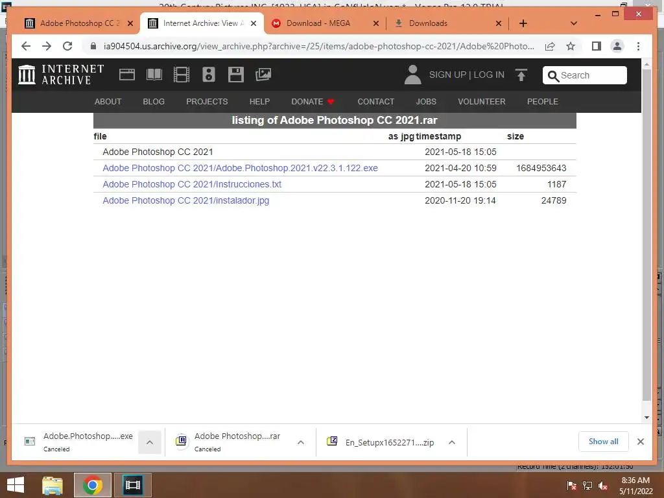Click the network icon in system tray
Viewport: 664px width, 498px height.
[x=587, y=486]
